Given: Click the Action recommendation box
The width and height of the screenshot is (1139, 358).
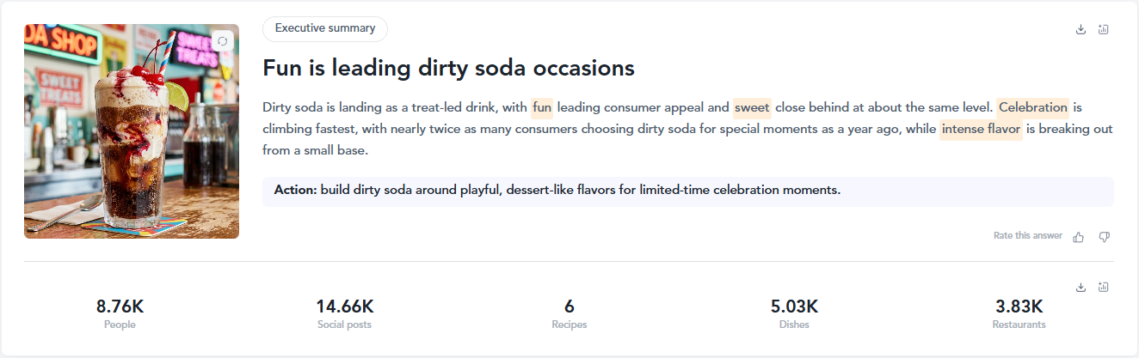Looking at the screenshot, I should coord(688,191).
